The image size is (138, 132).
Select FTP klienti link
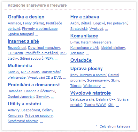click(15, 53)
